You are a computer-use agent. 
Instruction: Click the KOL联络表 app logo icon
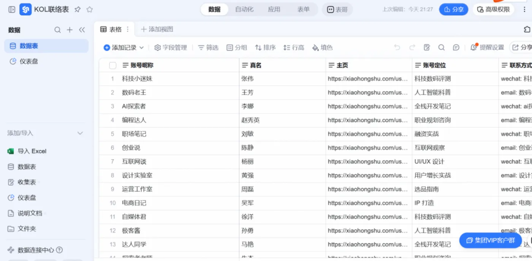tap(25, 9)
